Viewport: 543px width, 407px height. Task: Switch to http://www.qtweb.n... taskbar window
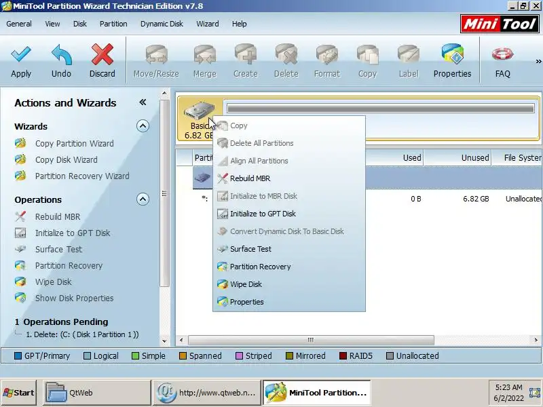pyautogui.click(x=207, y=393)
